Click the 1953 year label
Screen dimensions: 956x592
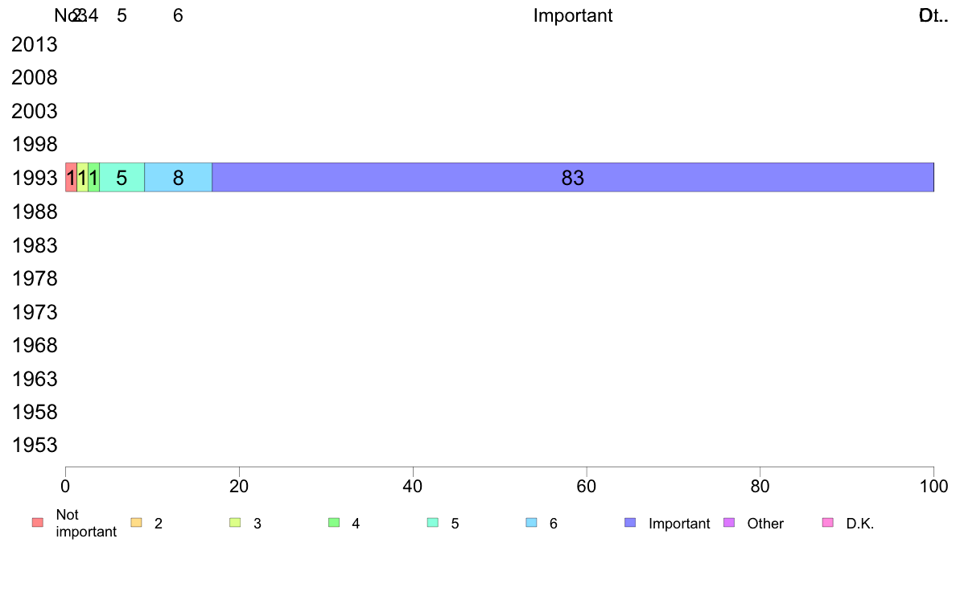click(35, 445)
